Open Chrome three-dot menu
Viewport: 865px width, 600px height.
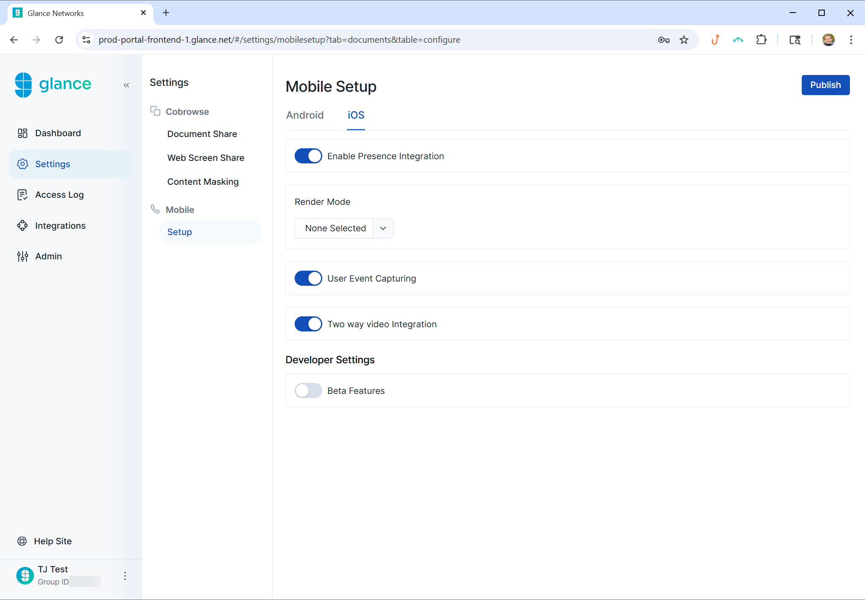coord(851,40)
